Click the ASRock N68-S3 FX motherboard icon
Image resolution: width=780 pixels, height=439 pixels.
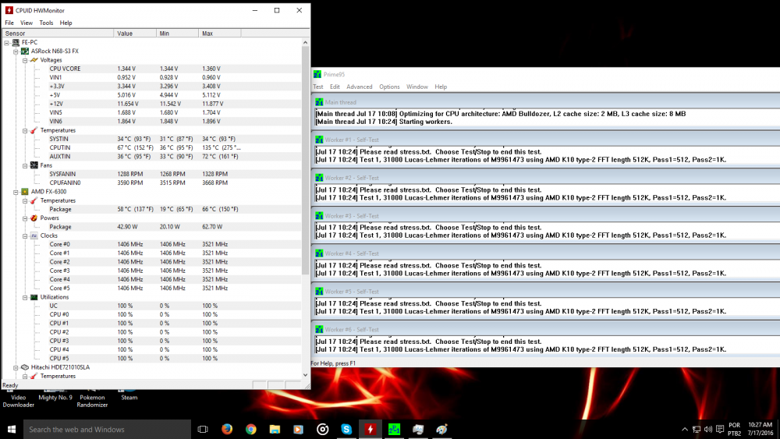[25, 51]
